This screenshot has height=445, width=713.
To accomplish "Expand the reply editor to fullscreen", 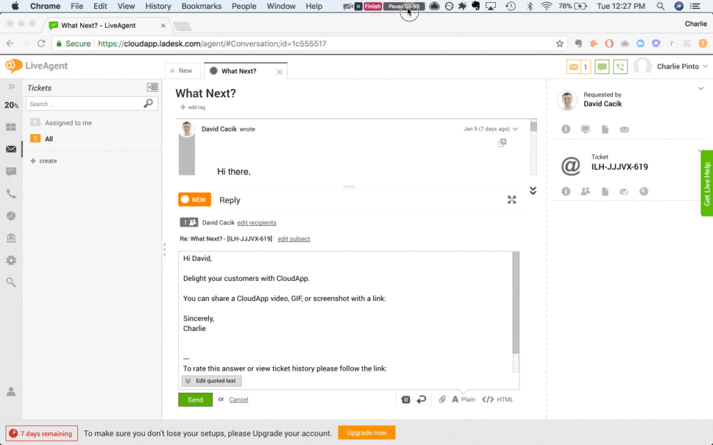I will pos(512,200).
